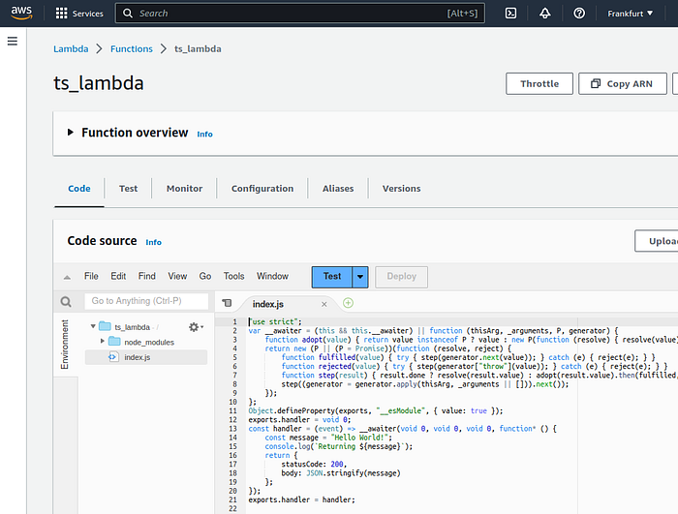Image resolution: width=678 pixels, height=514 pixels.
Task: Expand the Function overview section
Action: click(x=70, y=133)
